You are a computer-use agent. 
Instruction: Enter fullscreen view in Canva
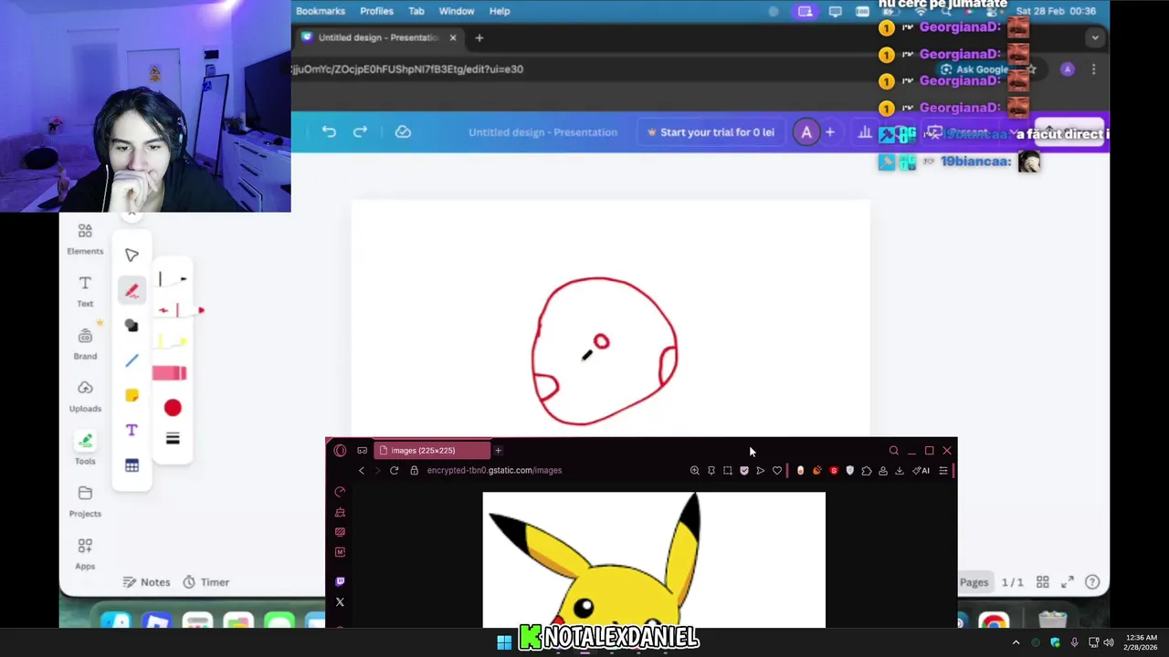pos(1068,582)
